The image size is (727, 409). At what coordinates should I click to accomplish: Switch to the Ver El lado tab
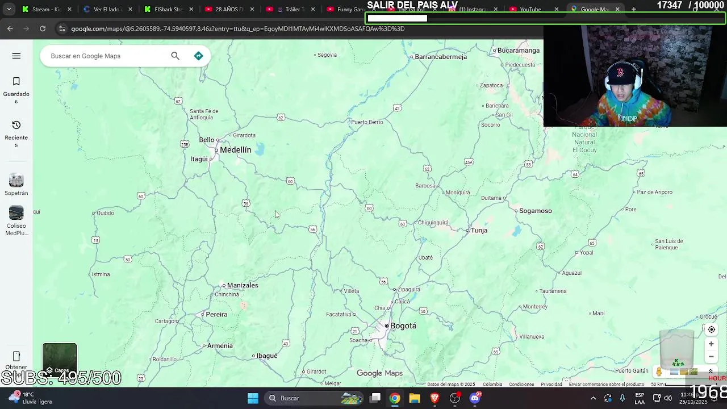pos(108,9)
